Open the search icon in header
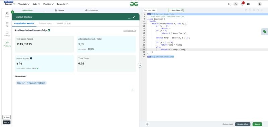The image size is (268, 127). (x=229, y=4)
